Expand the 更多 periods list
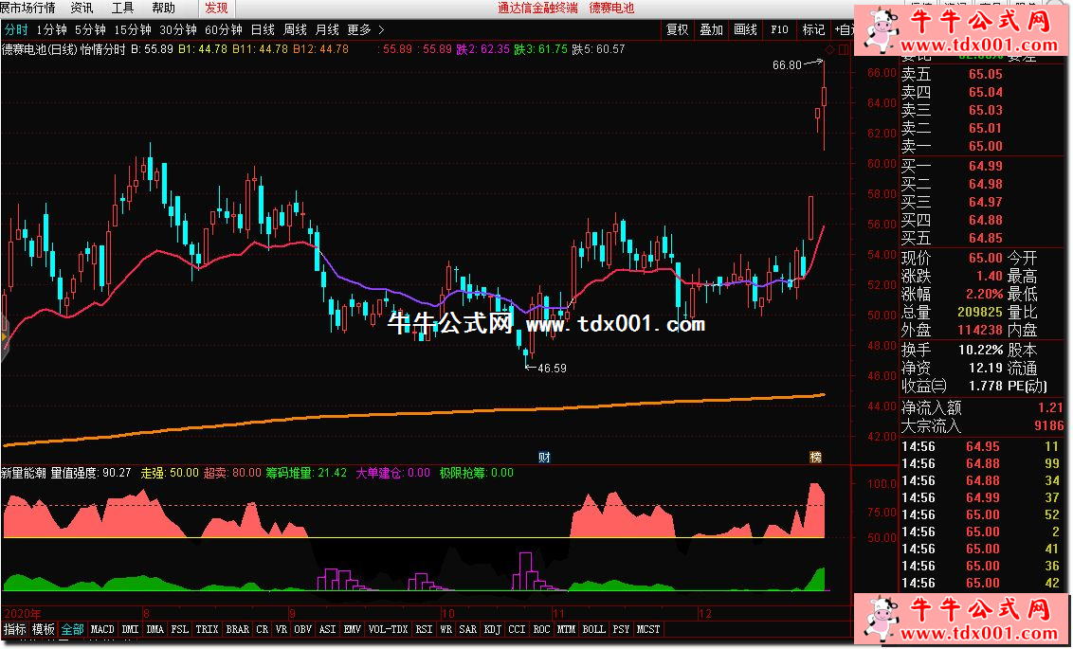Screen dimensions: 1073x649 [x=366, y=30]
